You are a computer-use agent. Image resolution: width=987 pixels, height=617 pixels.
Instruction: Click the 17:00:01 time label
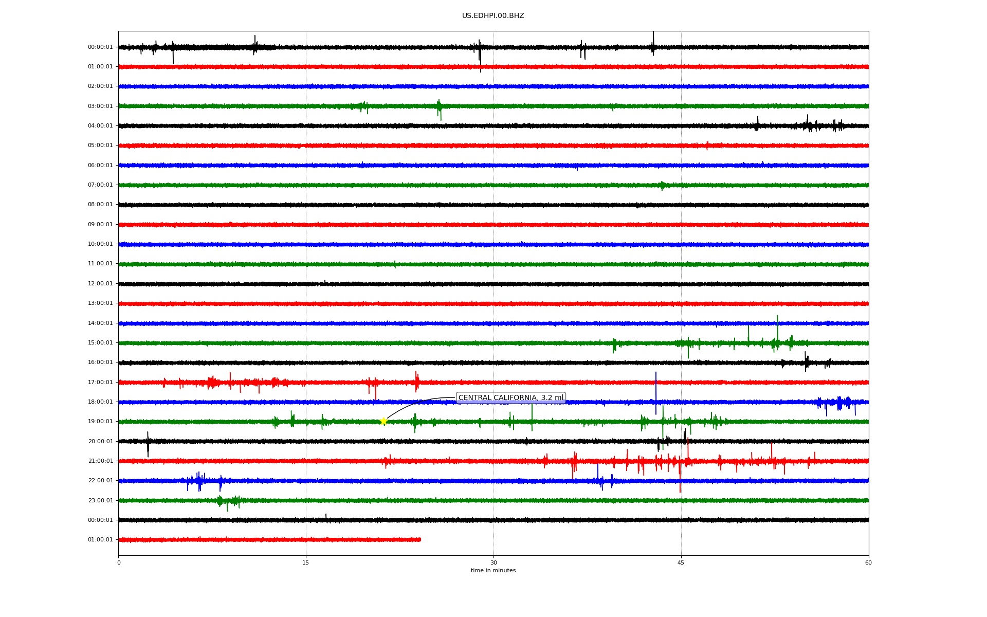point(100,383)
